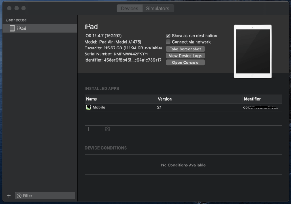Click the red close window button
This screenshot has height=204, width=291.
pos(9,8)
